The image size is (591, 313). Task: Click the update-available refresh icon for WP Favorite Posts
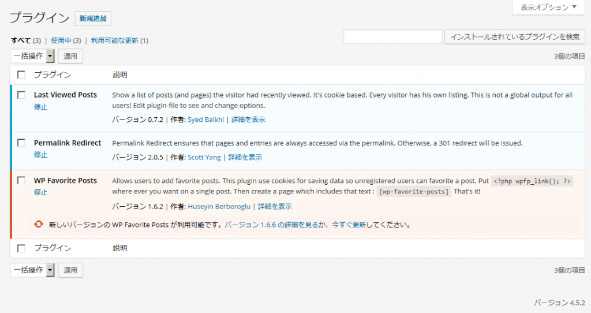coord(39,224)
